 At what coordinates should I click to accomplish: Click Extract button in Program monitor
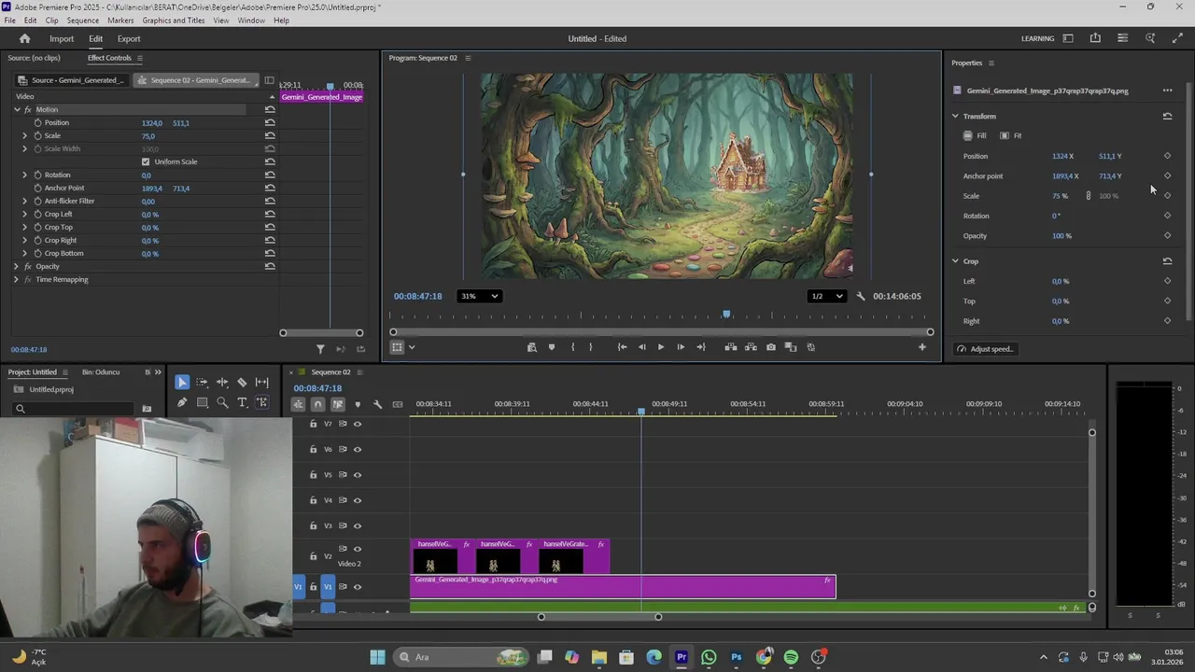(751, 347)
